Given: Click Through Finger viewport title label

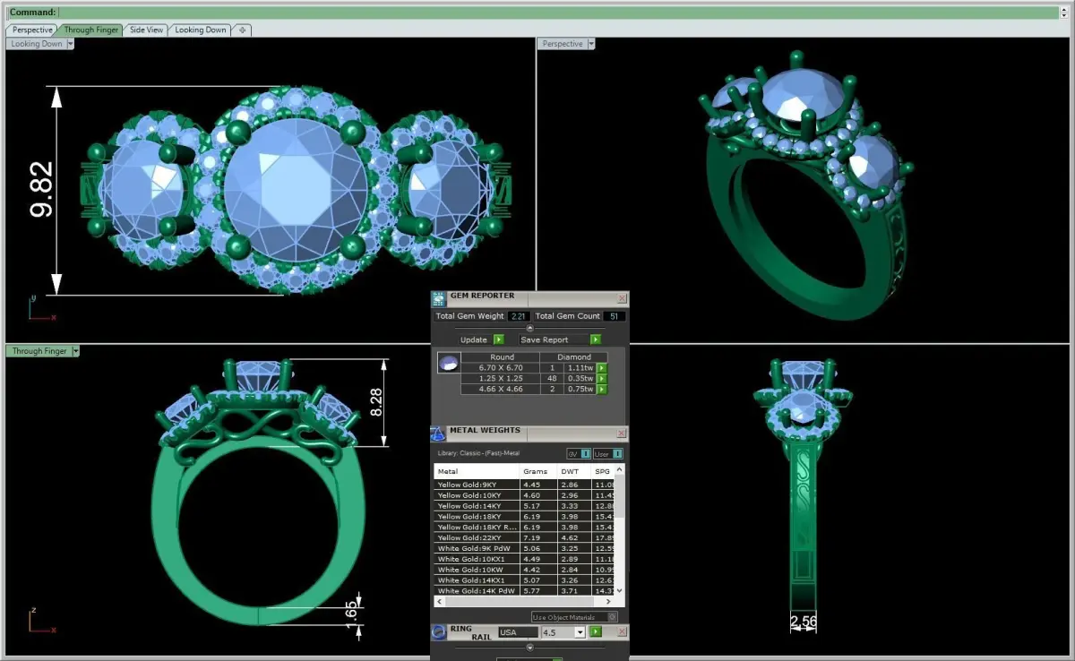Looking at the screenshot, I should point(39,351).
